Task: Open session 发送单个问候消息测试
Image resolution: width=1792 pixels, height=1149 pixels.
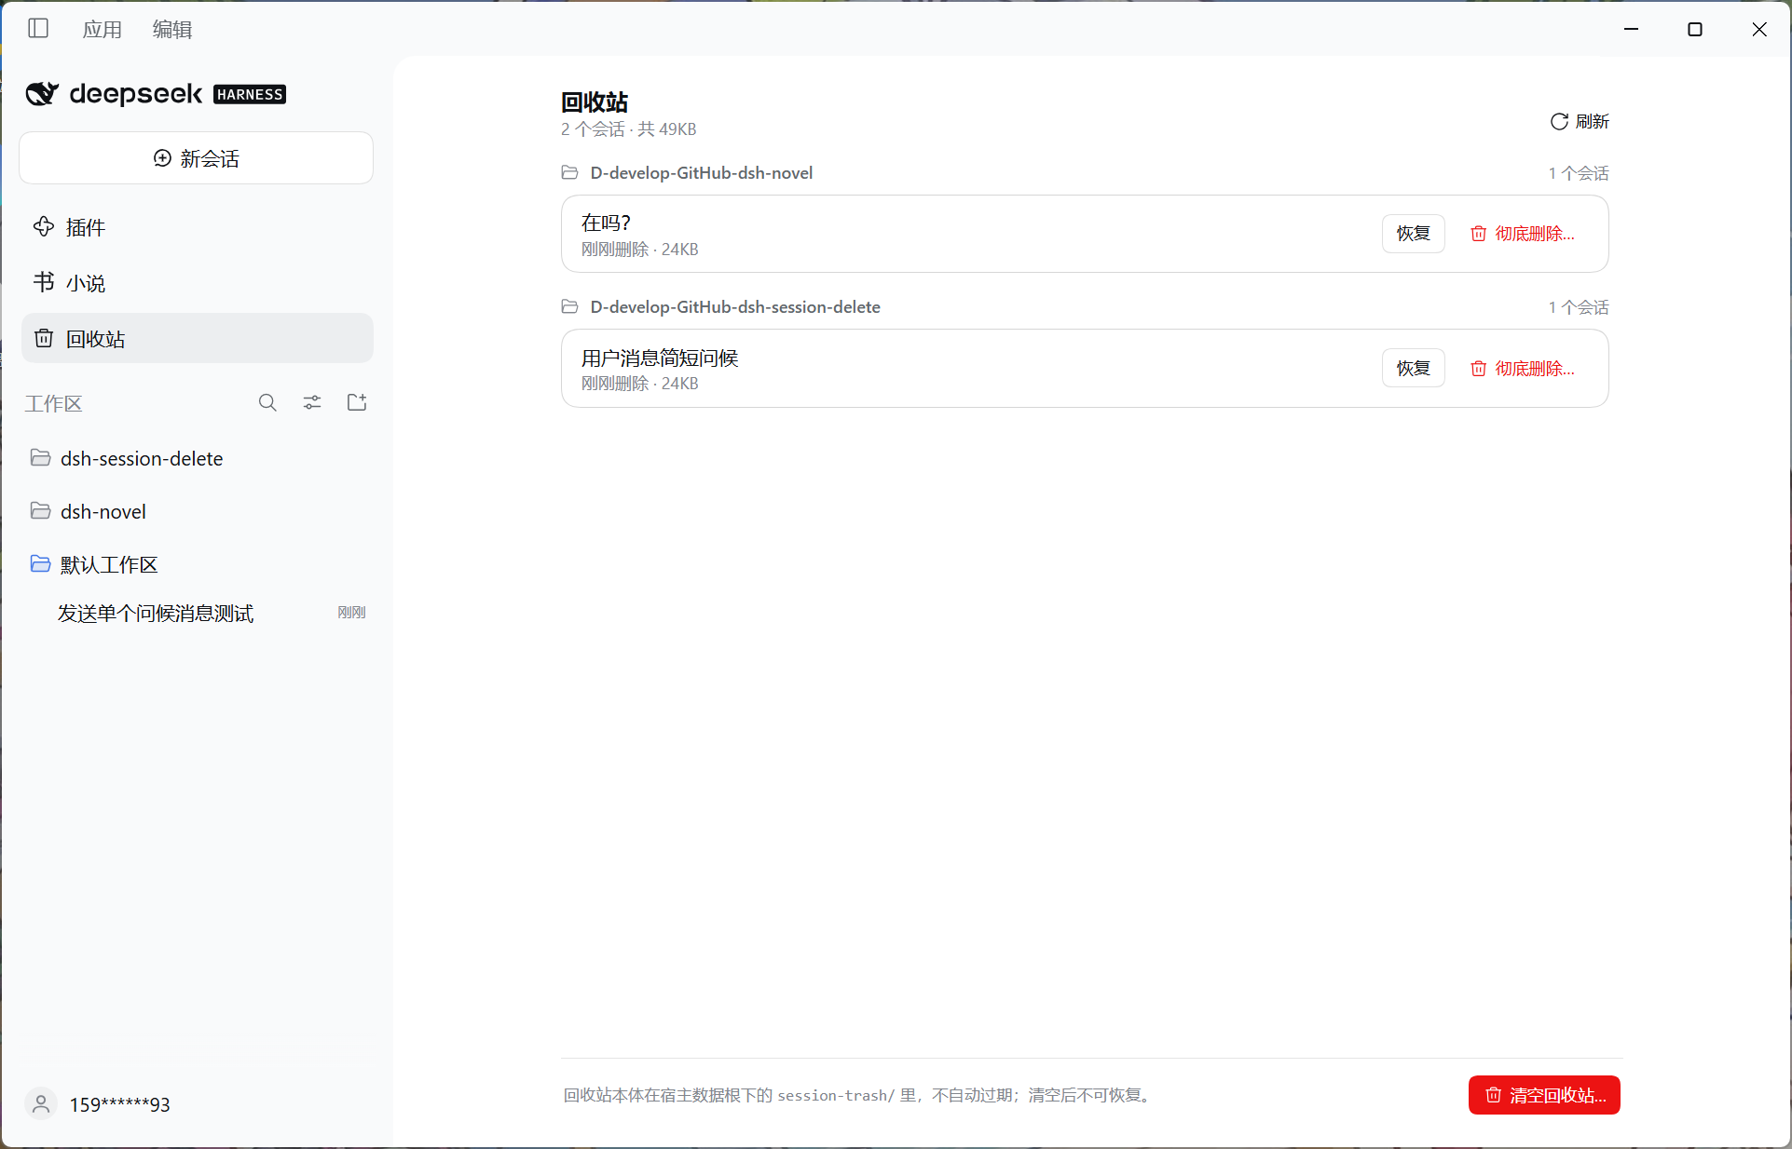Action: point(197,613)
